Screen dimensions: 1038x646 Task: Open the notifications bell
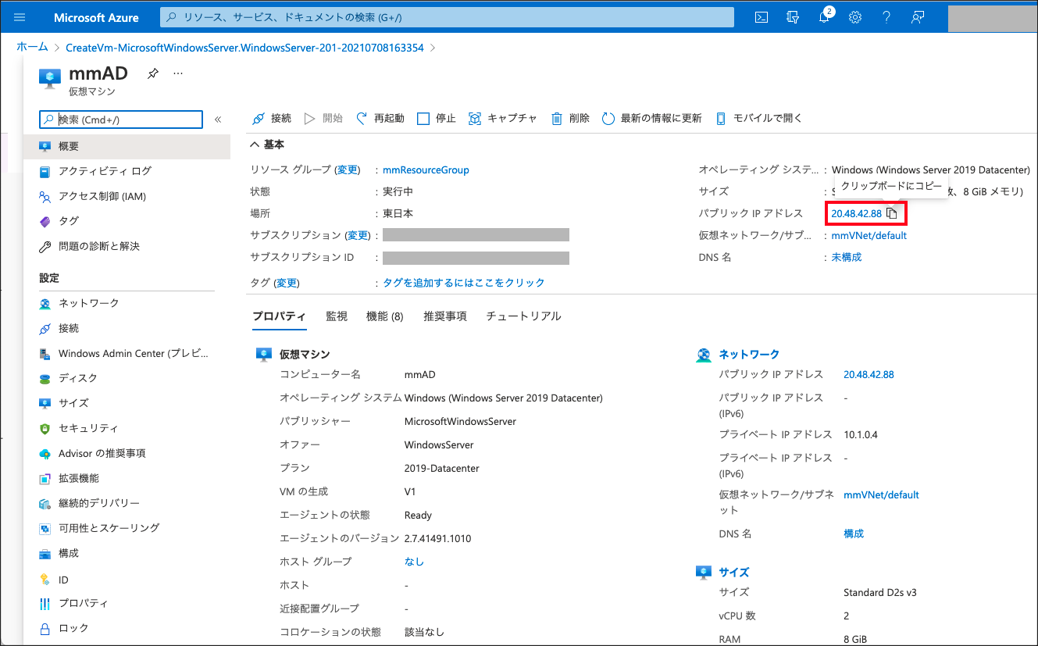[x=824, y=17]
